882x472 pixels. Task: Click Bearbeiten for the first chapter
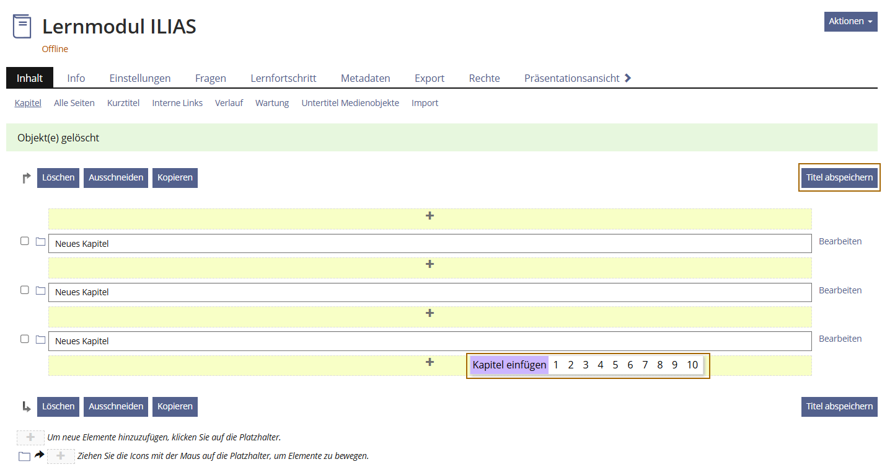coord(840,241)
